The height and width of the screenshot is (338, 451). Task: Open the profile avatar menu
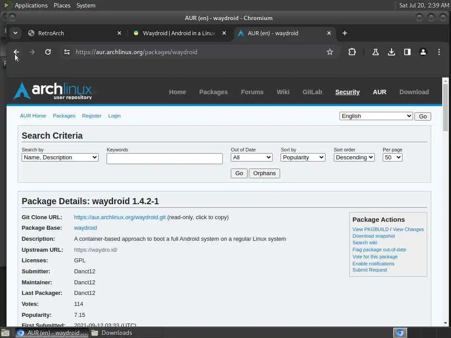(423, 52)
